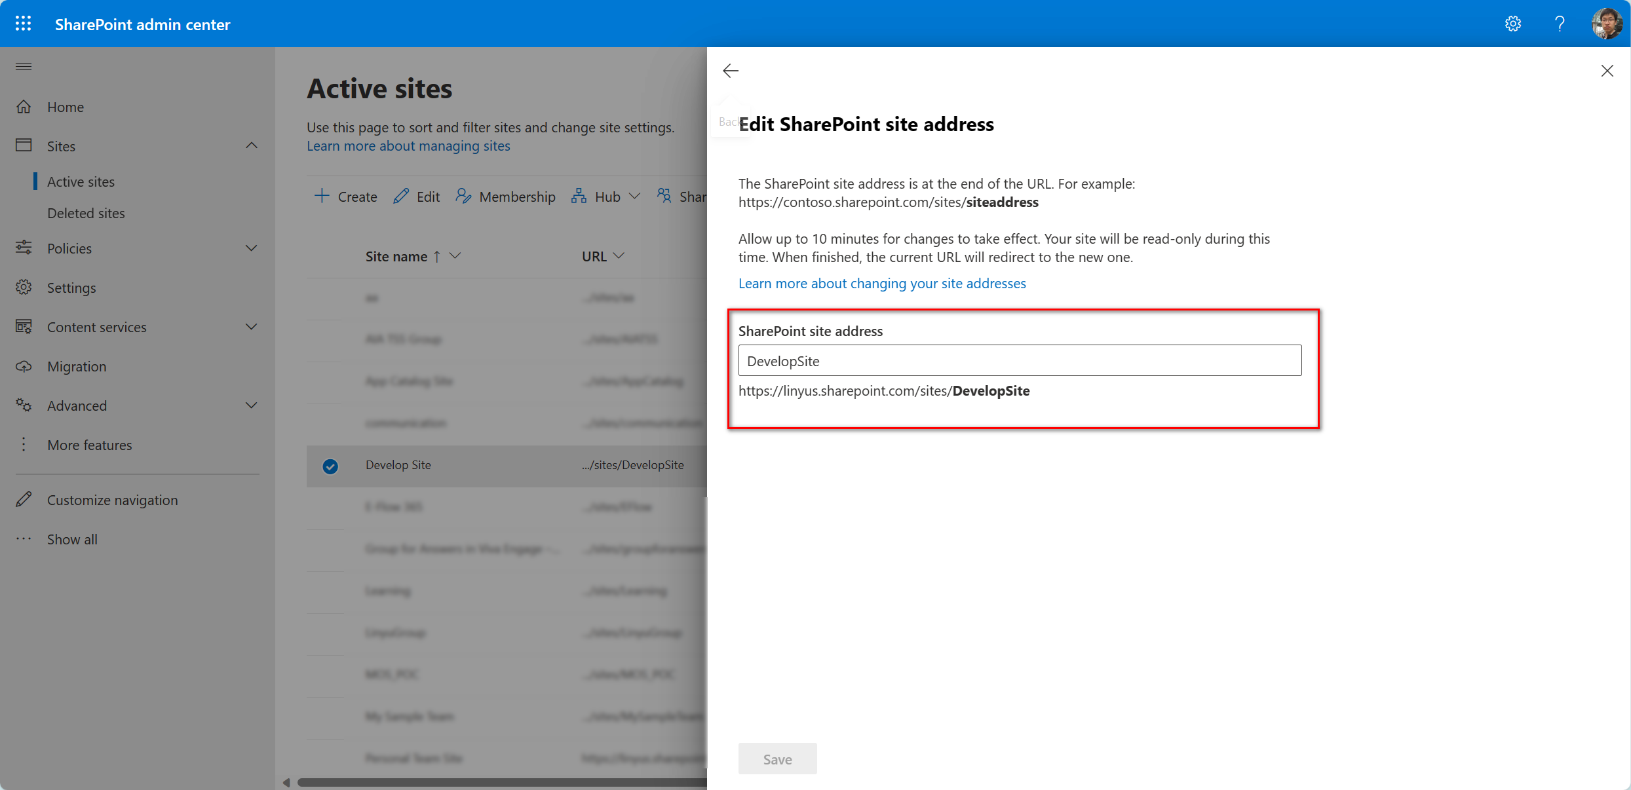
Task: Open Migration in navigation
Action: [77, 366]
